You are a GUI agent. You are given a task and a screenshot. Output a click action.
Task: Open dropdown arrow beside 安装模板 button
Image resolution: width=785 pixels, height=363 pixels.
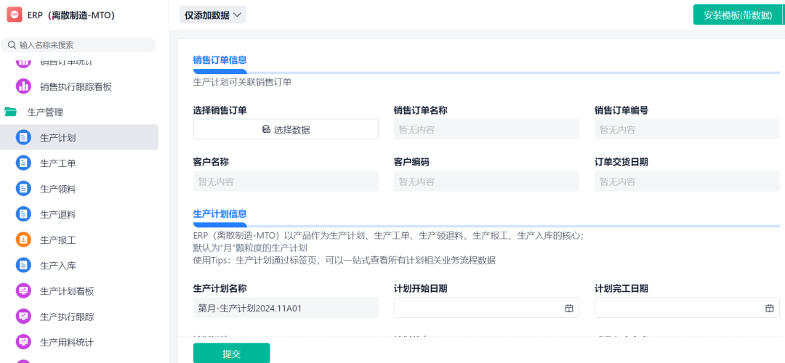tap(783, 15)
